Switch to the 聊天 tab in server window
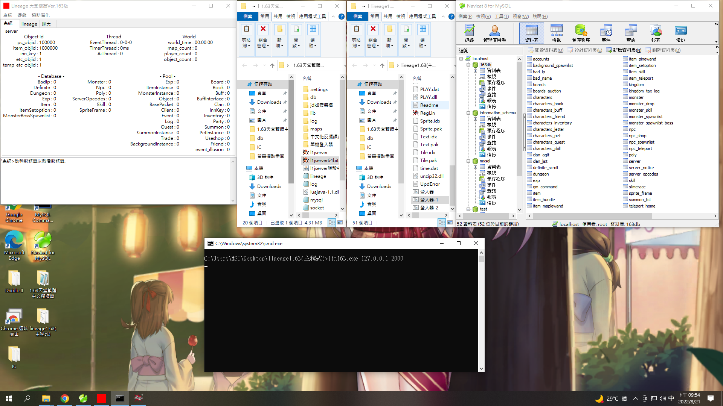Viewport: 723px width, 406px height. pos(46,24)
